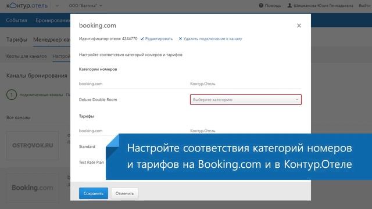Screen dimensions: 372x209
Task: Close the booking.com dialog
Action: click(299, 26)
